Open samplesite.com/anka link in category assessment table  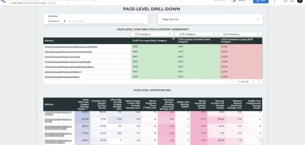point(62,77)
